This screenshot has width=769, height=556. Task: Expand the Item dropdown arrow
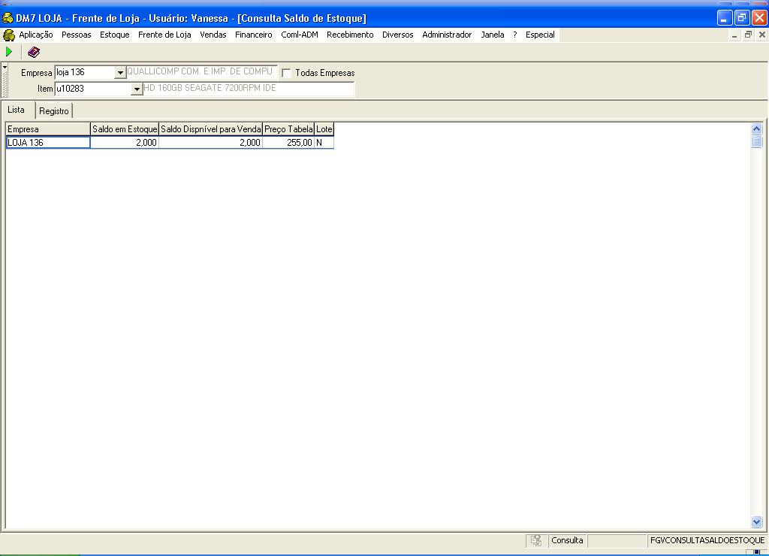coord(137,89)
